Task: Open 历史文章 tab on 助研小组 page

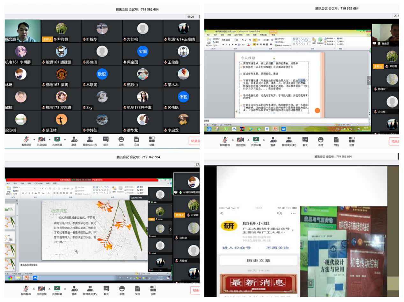Action: (258, 260)
